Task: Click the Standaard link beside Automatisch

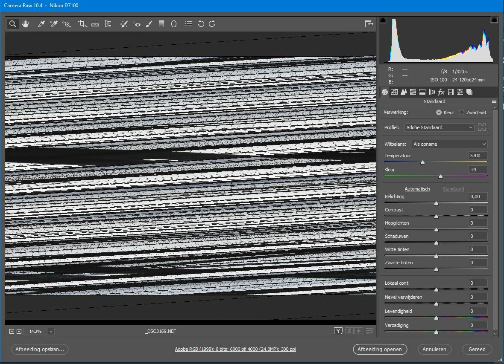Action: tap(453, 189)
